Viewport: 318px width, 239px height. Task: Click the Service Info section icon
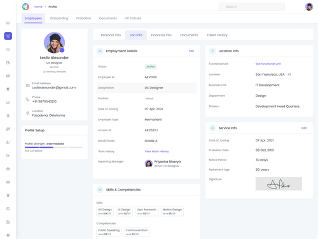tap(212, 128)
